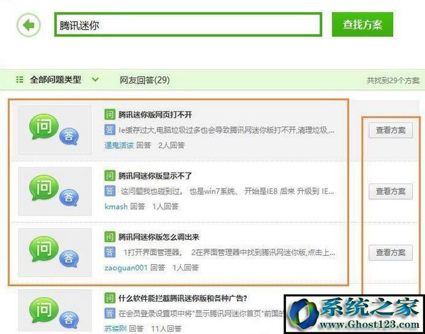The height and width of the screenshot is (334, 425).
Task: Open the 苏福刚 user profile link
Action: click(115, 329)
